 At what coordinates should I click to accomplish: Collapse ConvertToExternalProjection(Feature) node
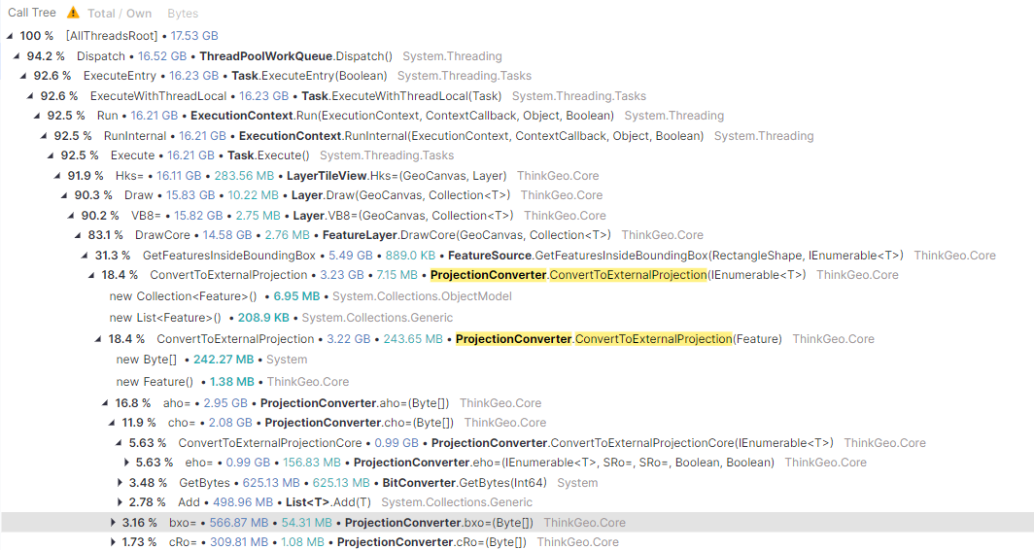click(x=97, y=339)
